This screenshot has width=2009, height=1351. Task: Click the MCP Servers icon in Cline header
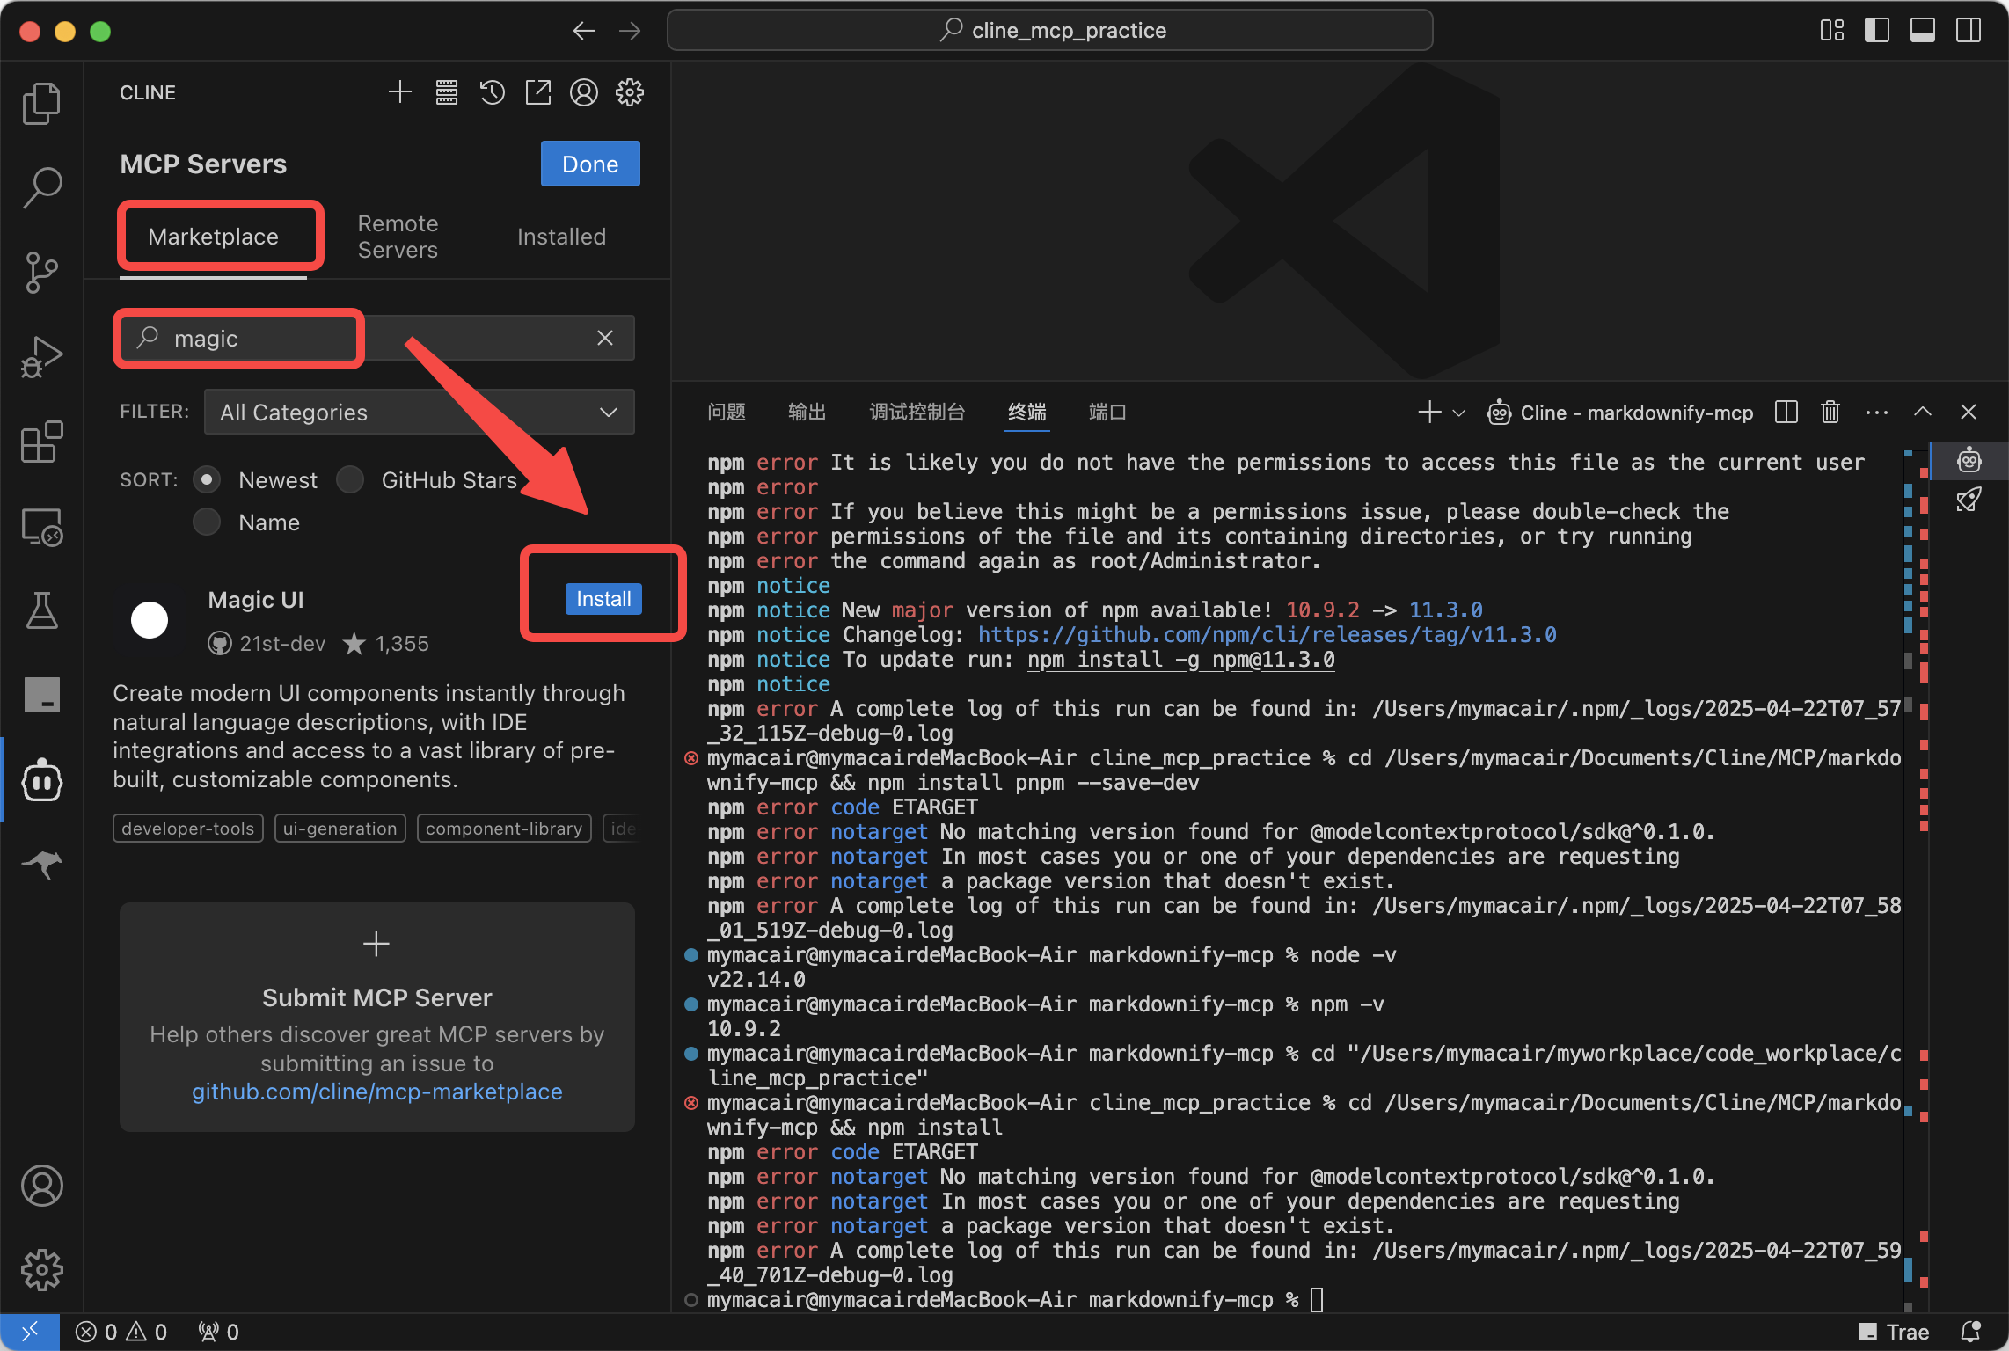click(x=446, y=92)
